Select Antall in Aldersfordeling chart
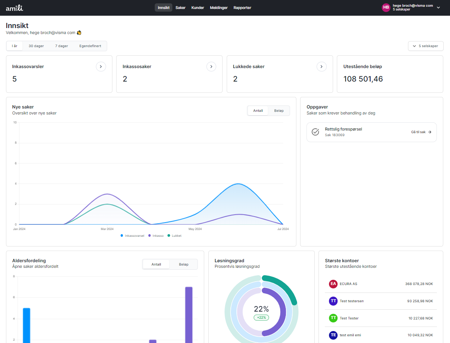The width and height of the screenshot is (450, 343). (156, 264)
